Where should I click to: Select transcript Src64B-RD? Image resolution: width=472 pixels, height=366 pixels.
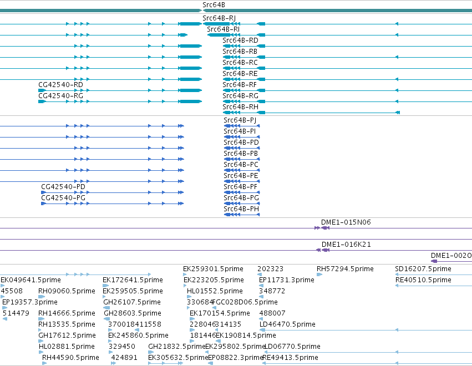(x=240, y=40)
